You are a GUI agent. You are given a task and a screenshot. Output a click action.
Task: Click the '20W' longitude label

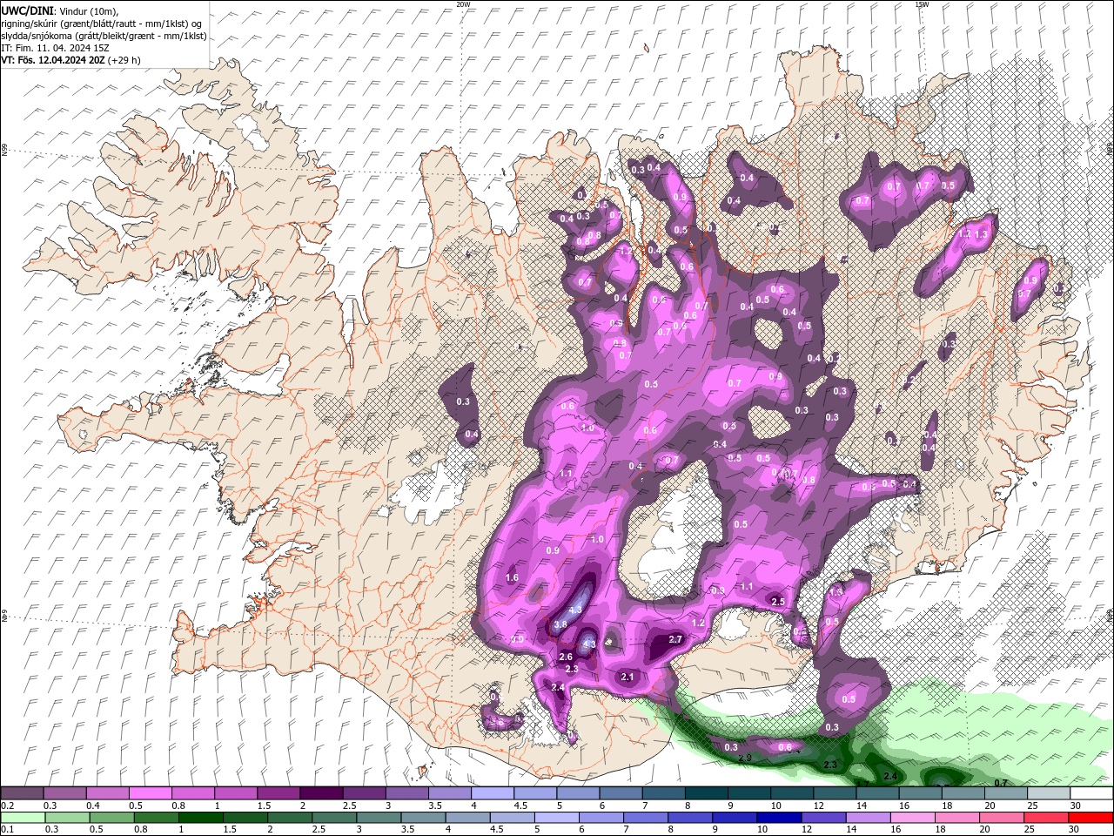463,4
